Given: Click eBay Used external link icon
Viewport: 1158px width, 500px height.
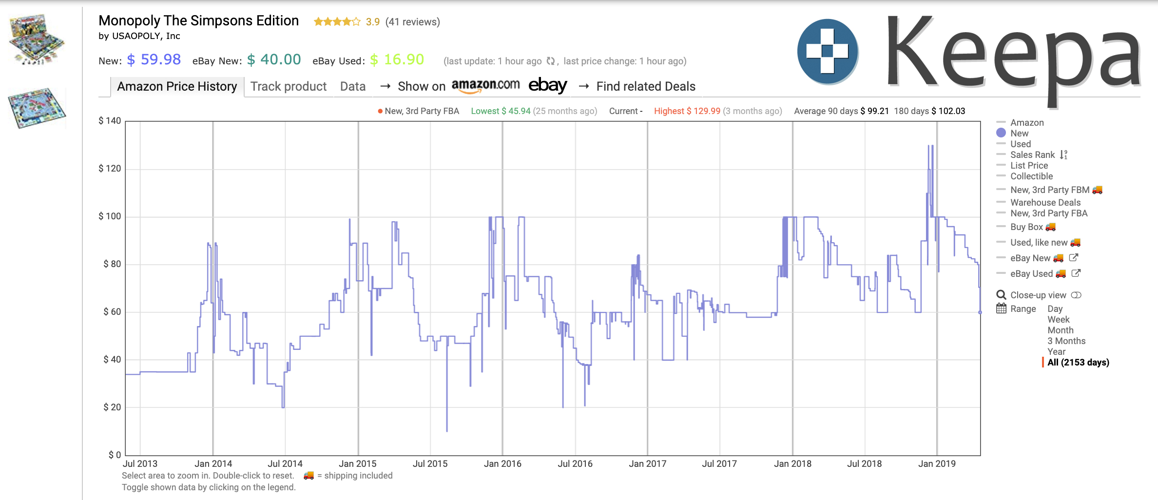Looking at the screenshot, I should [x=1076, y=273].
